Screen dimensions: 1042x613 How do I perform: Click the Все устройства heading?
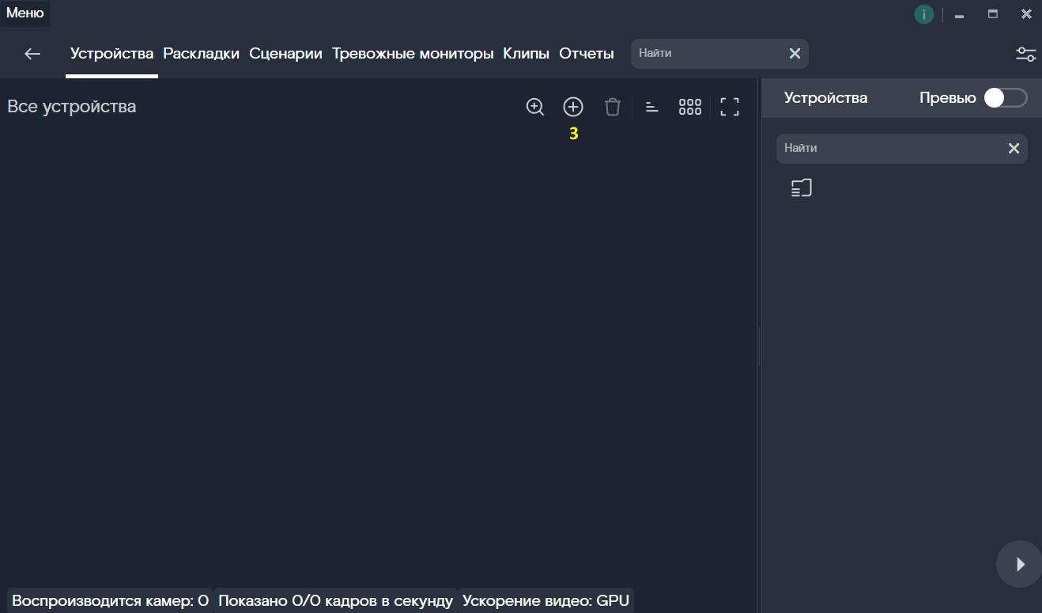72,107
